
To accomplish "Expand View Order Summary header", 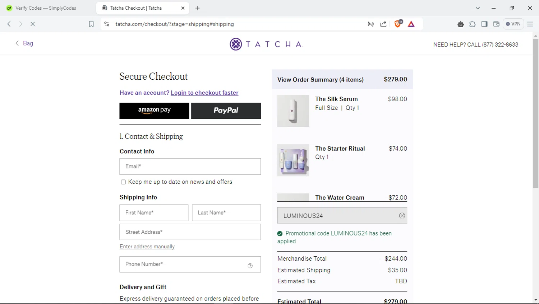I will click(x=342, y=79).
